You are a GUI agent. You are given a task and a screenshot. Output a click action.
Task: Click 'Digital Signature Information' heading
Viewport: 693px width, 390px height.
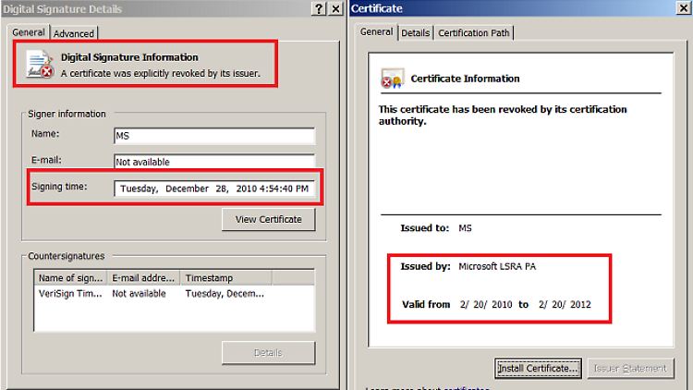[x=129, y=57]
